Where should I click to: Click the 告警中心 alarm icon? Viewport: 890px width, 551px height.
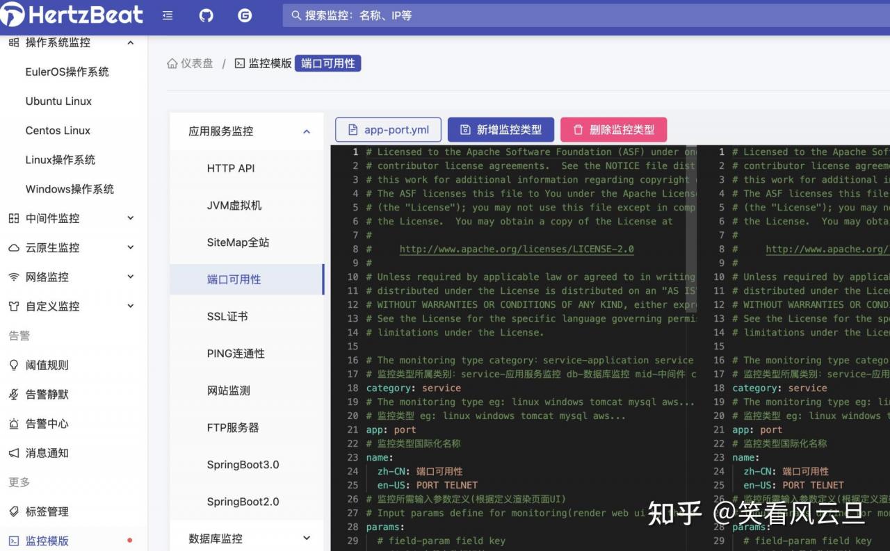(13, 424)
